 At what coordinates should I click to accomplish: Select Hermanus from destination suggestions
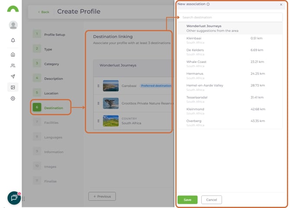tap(195, 73)
